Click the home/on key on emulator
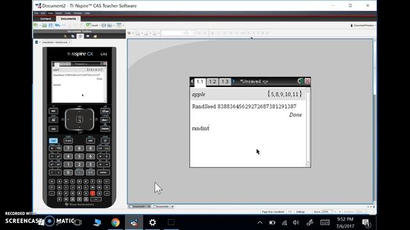 [x=105, y=111]
